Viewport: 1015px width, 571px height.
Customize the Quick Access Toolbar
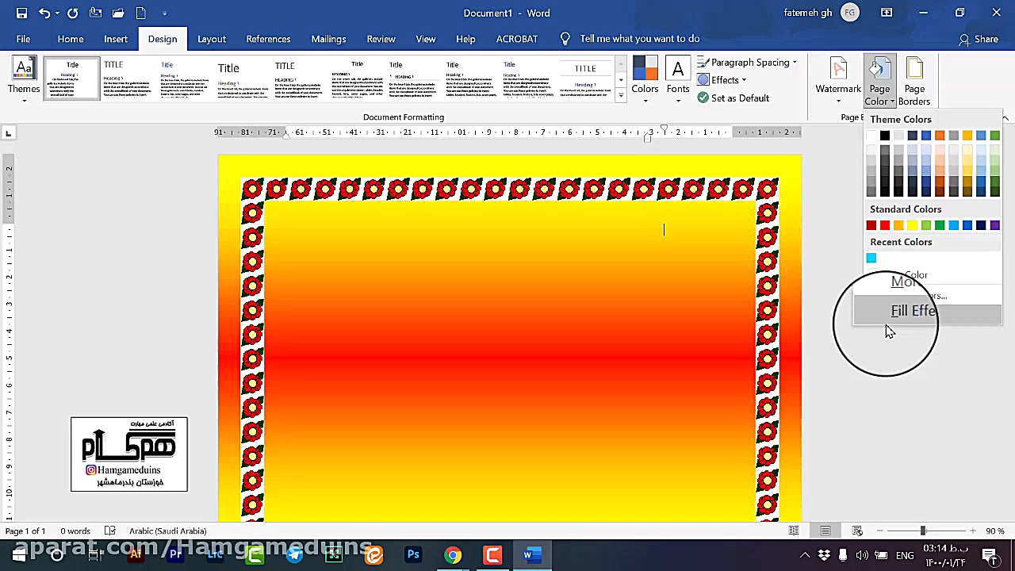pos(164,13)
